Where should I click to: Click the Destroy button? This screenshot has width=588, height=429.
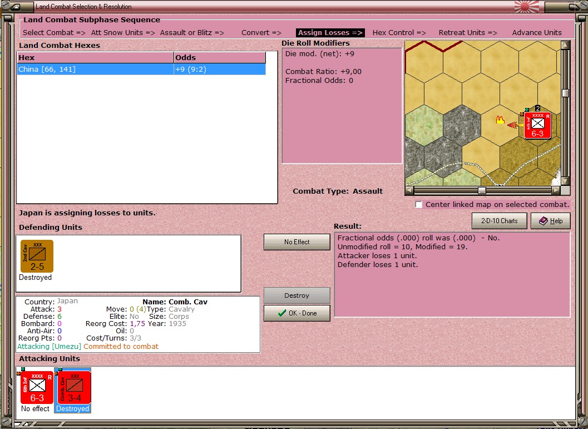[x=297, y=295]
